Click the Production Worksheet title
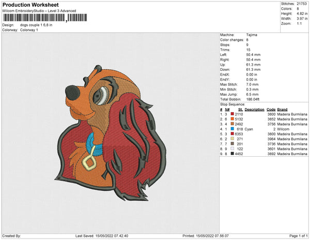Screen dimensions: 310x240 pyautogui.click(x=30, y=5)
